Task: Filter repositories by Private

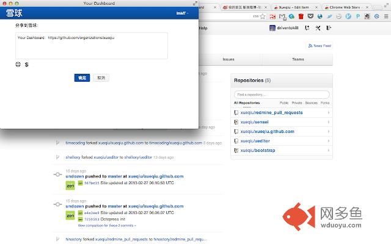Action: click(x=297, y=103)
